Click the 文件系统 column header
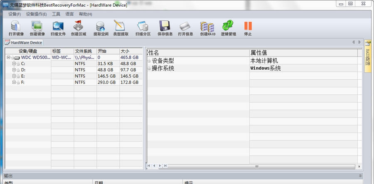374x184 pixels. click(85, 51)
